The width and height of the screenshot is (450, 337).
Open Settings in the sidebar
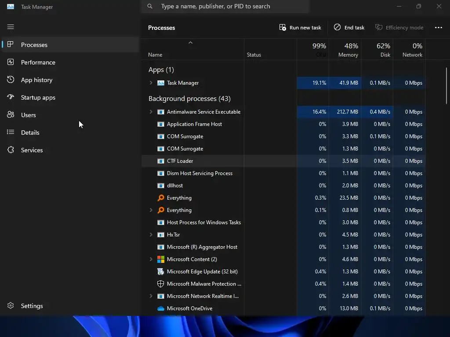point(70,306)
